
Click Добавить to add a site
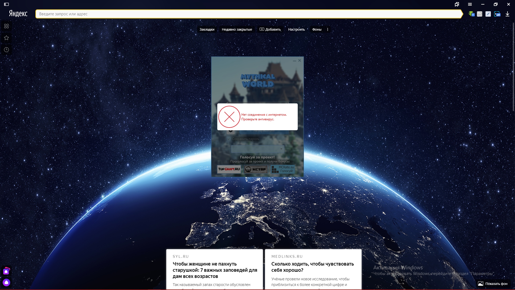click(x=270, y=30)
